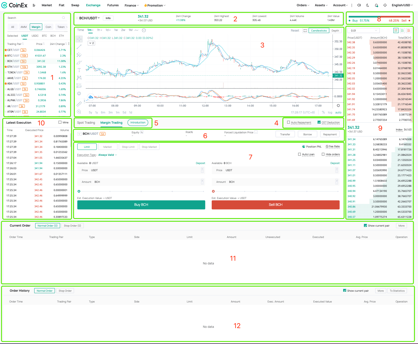Toggle Show current pair in Current Order

click(365, 225)
